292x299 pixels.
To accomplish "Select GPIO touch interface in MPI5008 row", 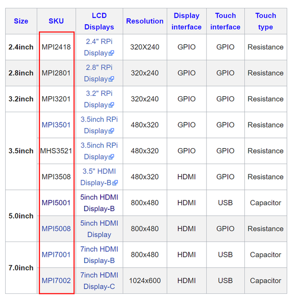I will (x=226, y=228).
